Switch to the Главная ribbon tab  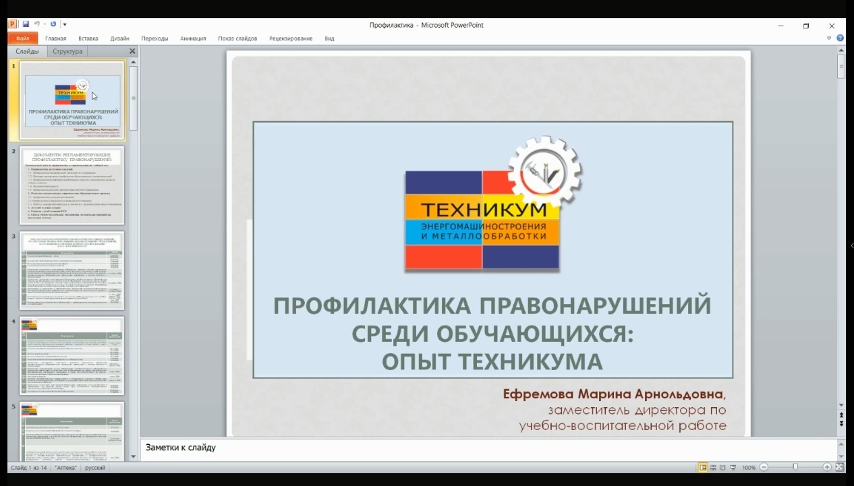coord(56,38)
